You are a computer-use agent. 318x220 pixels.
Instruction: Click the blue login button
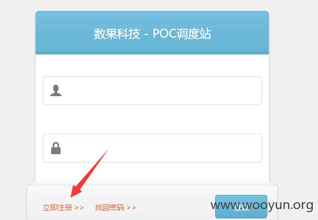click(241, 206)
